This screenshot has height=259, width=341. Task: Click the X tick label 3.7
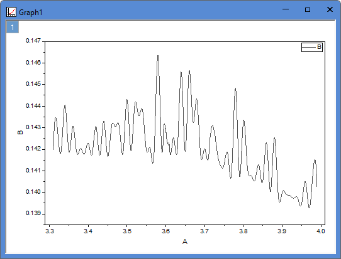click(204, 231)
